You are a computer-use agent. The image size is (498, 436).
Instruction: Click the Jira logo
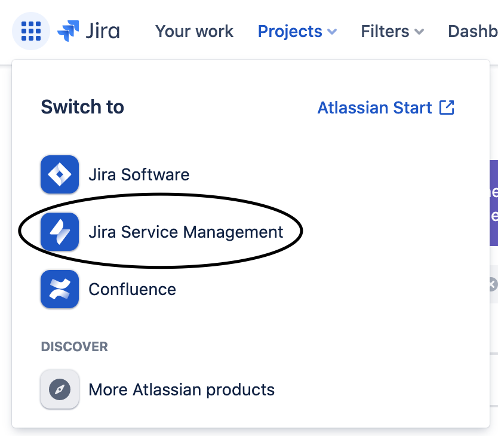coord(88,31)
